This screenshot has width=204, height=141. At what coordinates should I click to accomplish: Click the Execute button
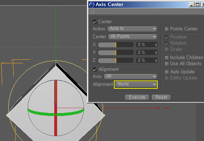click(x=137, y=97)
